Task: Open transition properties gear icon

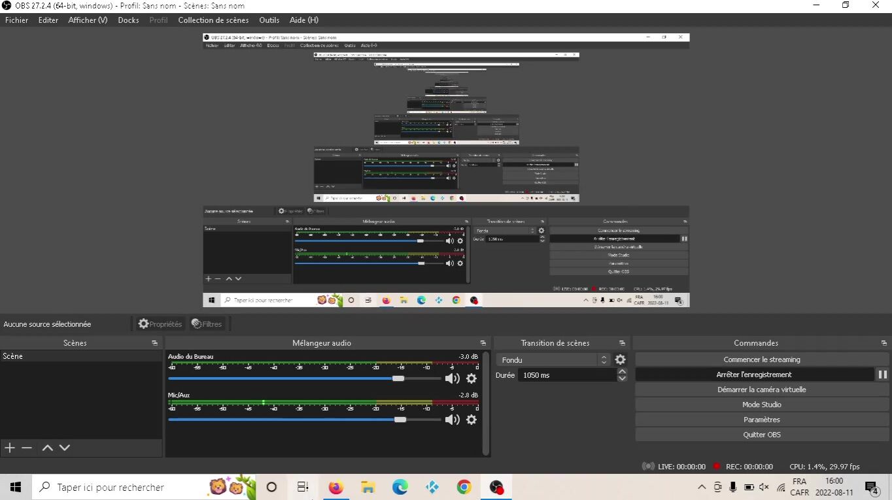Action: pos(621,359)
